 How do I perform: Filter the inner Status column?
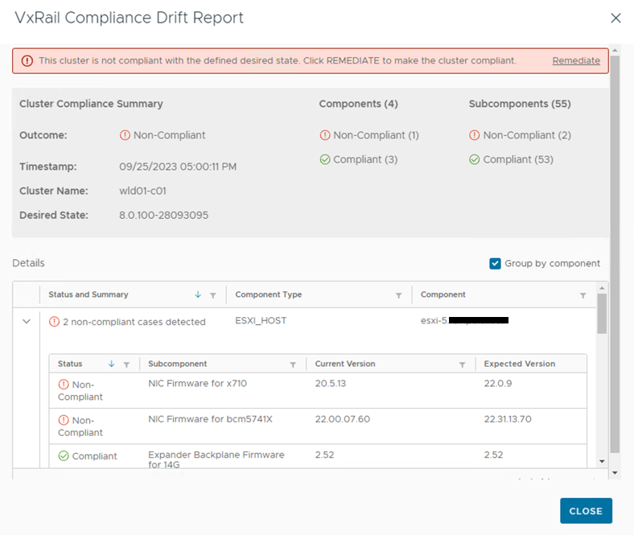click(126, 364)
